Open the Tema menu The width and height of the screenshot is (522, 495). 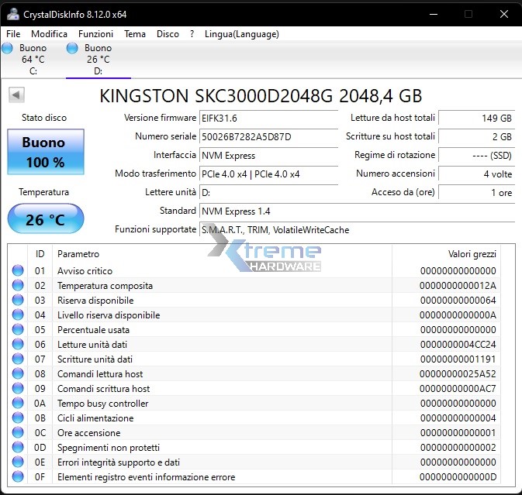click(135, 34)
